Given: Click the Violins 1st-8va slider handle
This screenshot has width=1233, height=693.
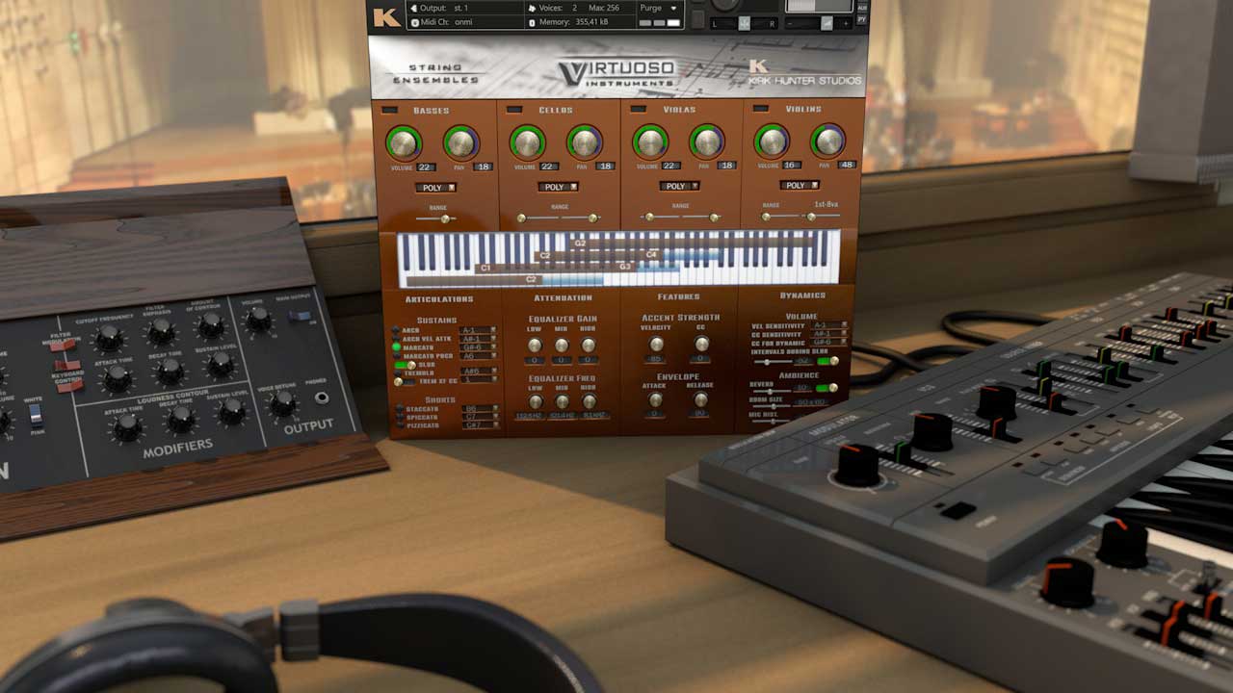Looking at the screenshot, I should click(811, 217).
